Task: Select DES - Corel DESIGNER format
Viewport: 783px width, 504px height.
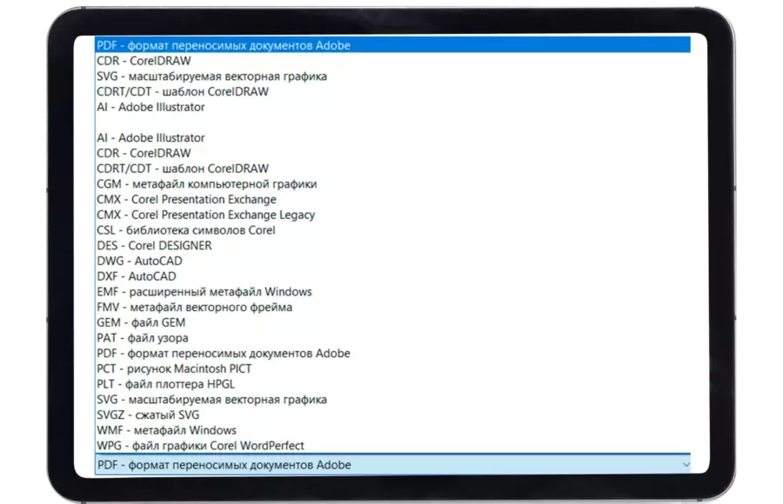Action: point(154,246)
